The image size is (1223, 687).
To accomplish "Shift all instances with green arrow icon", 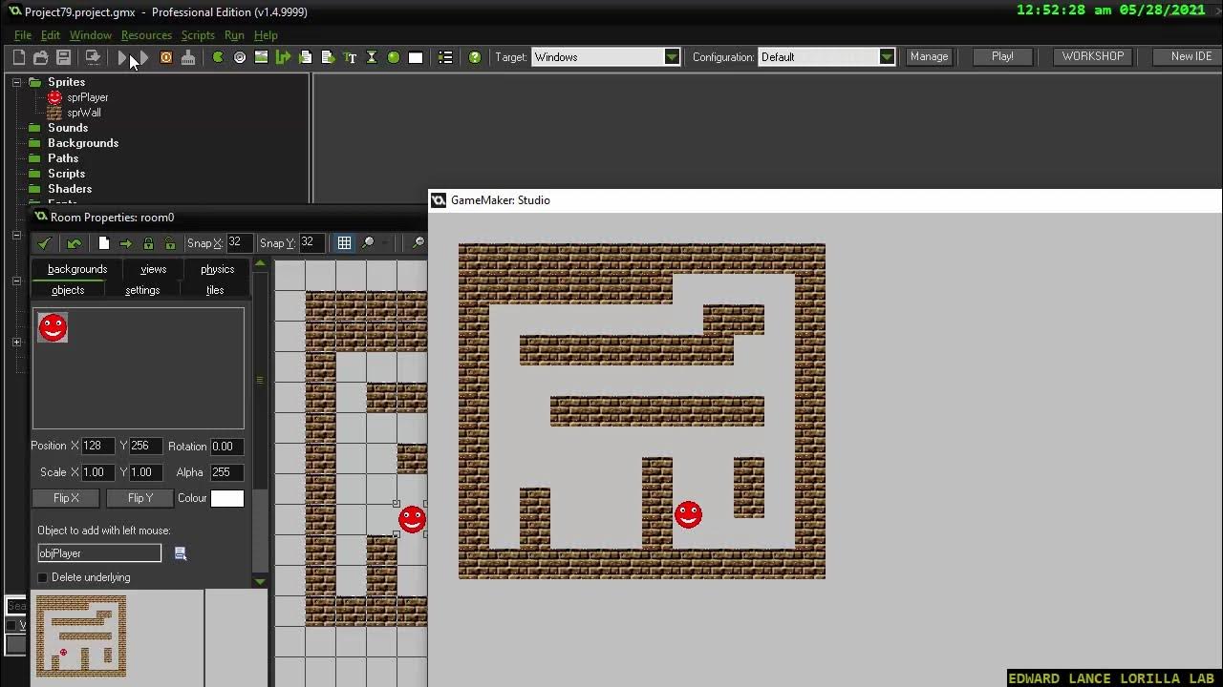I will pyautogui.click(x=126, y=243).
